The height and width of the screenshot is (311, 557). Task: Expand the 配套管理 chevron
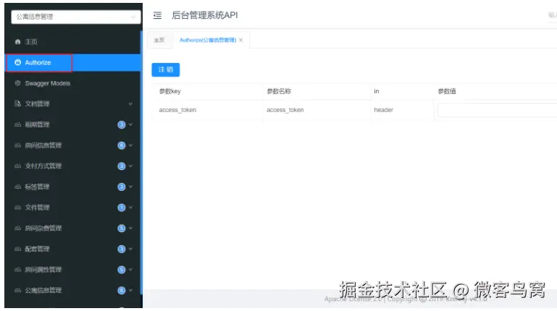(130, 249)
